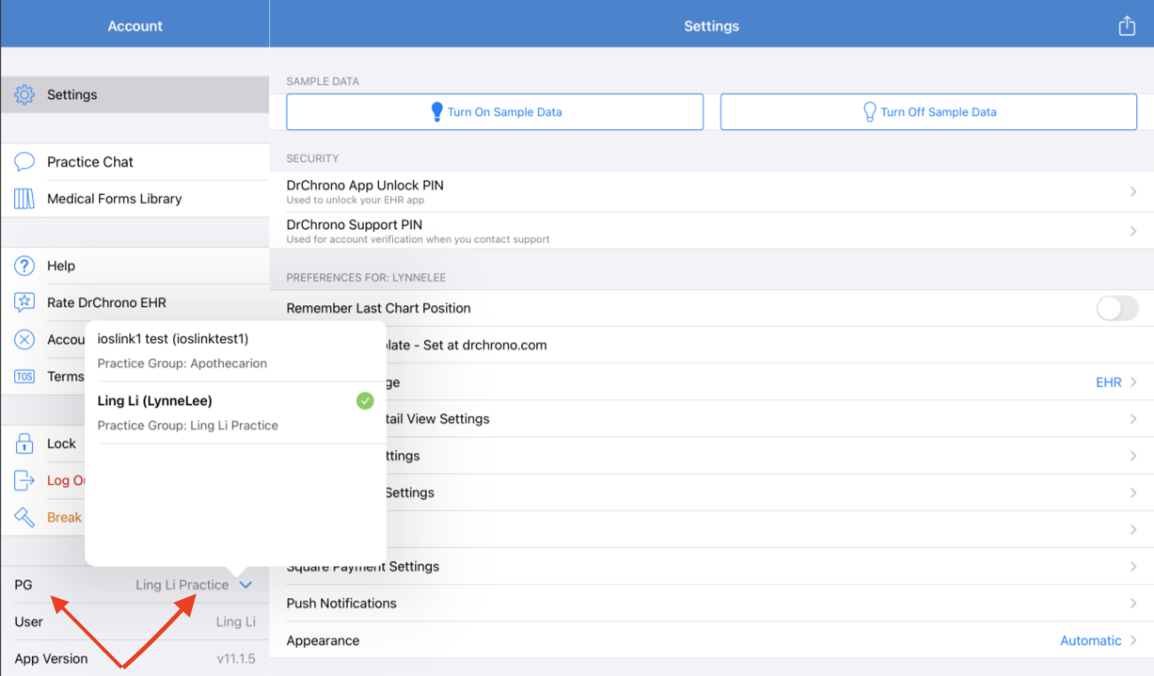This screenshot has height=676, width=1154.
Task: Click Turn On Sample Data button
Action: coord(495,111)
